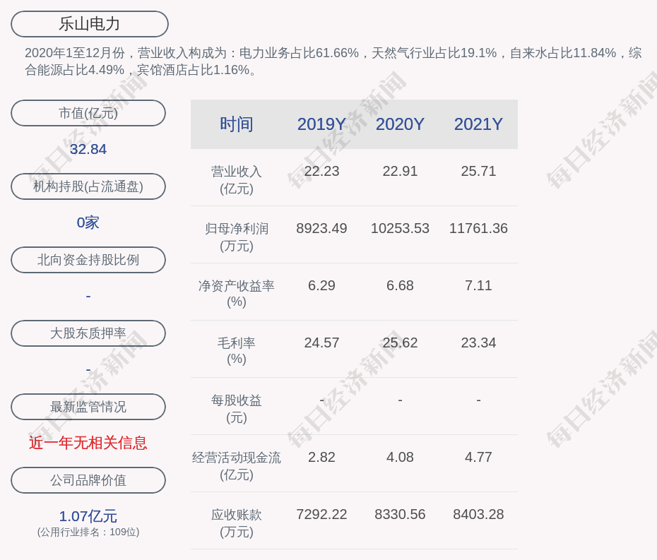The image size is (657, 560).
Task: Click receivables value 8403.28
Action: pyautogui.click(x=478, y=514)
